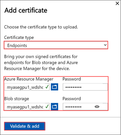Click the Azure Resource Manager label
The height and width of the screenshot is (135, 121).
(x=29, y=79)
